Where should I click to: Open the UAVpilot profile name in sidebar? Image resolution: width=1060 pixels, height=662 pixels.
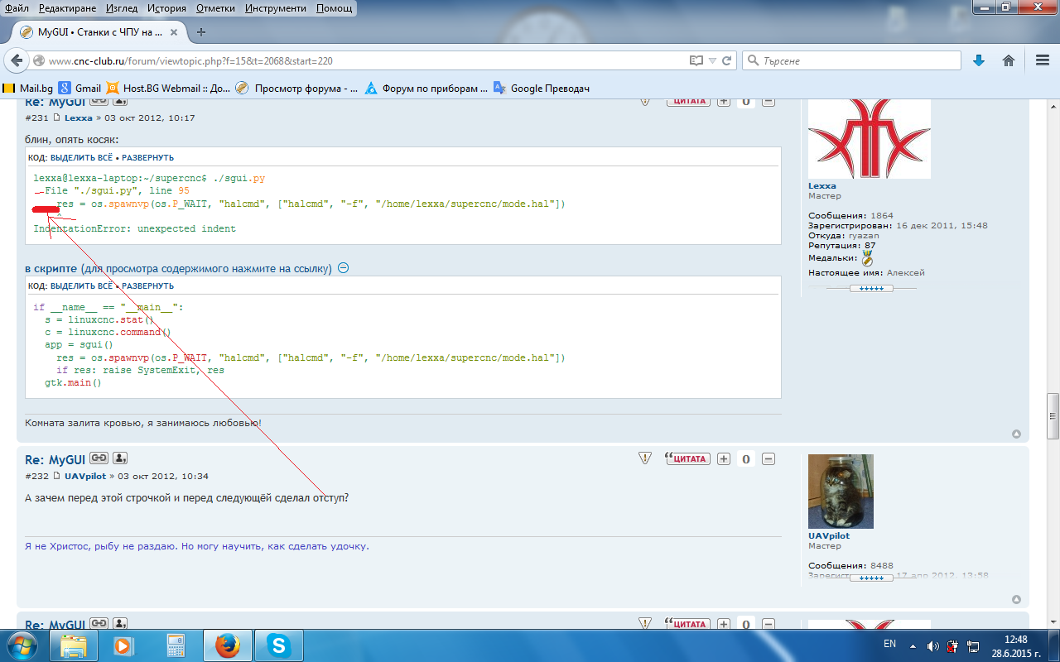829,535
